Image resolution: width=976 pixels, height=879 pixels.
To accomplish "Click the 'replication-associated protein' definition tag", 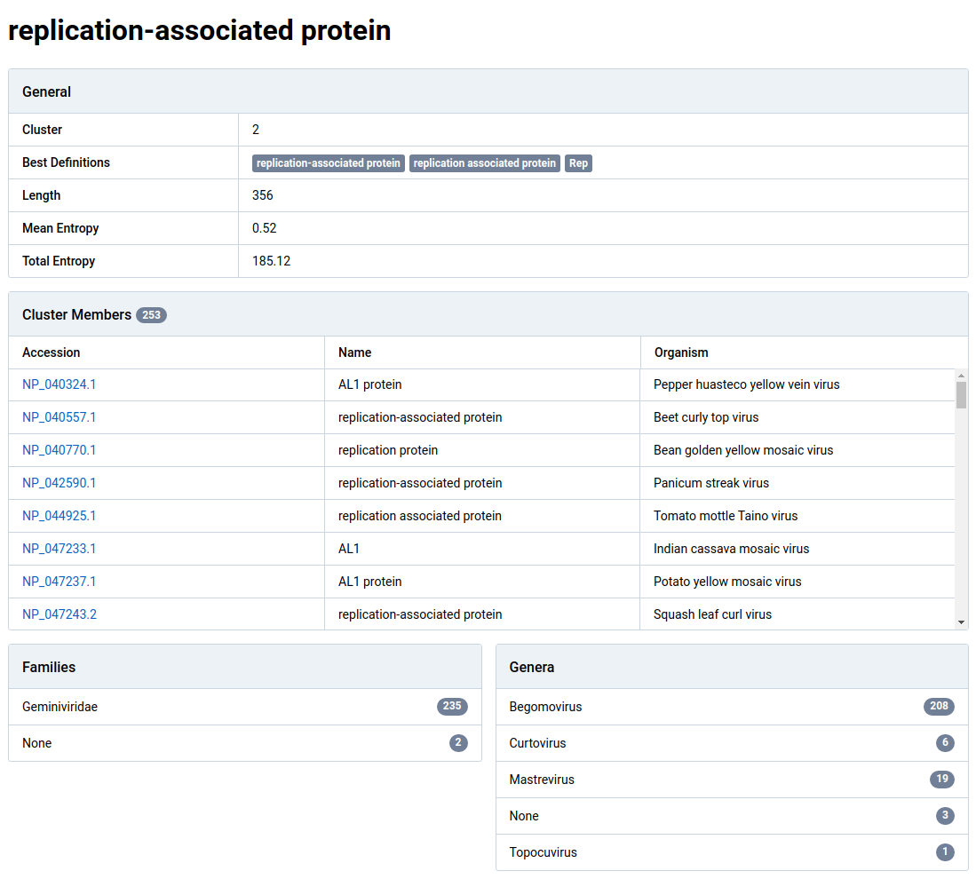I will tap(328, 163).
